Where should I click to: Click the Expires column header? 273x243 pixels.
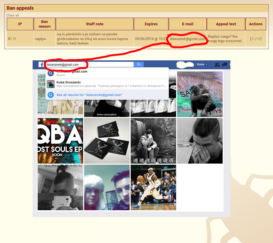tap(151, 24)
